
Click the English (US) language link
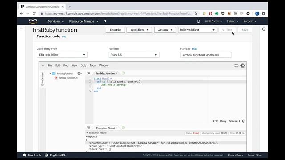pos(58,155)
